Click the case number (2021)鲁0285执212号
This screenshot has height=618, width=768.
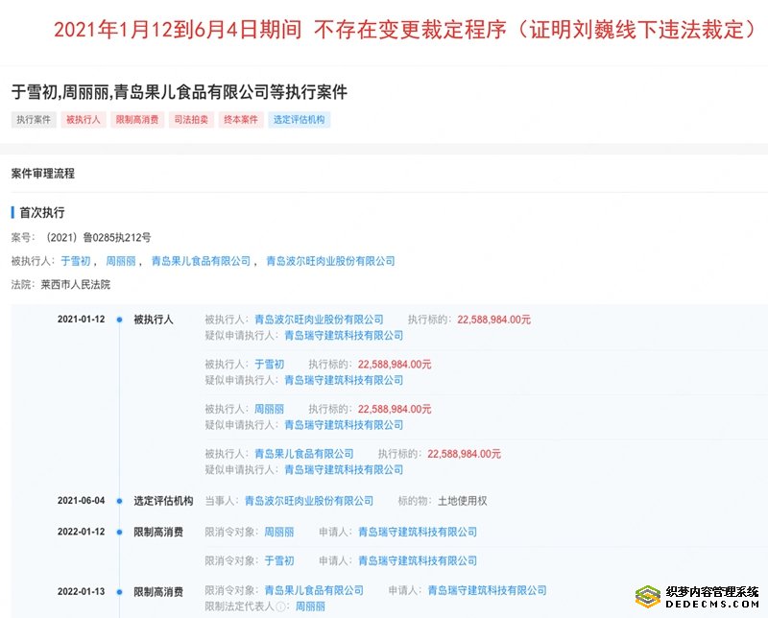coord(98,237)
